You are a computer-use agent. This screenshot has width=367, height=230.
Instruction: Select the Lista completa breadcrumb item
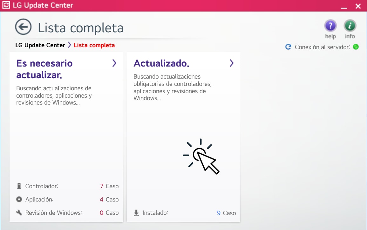click(94, 45)
